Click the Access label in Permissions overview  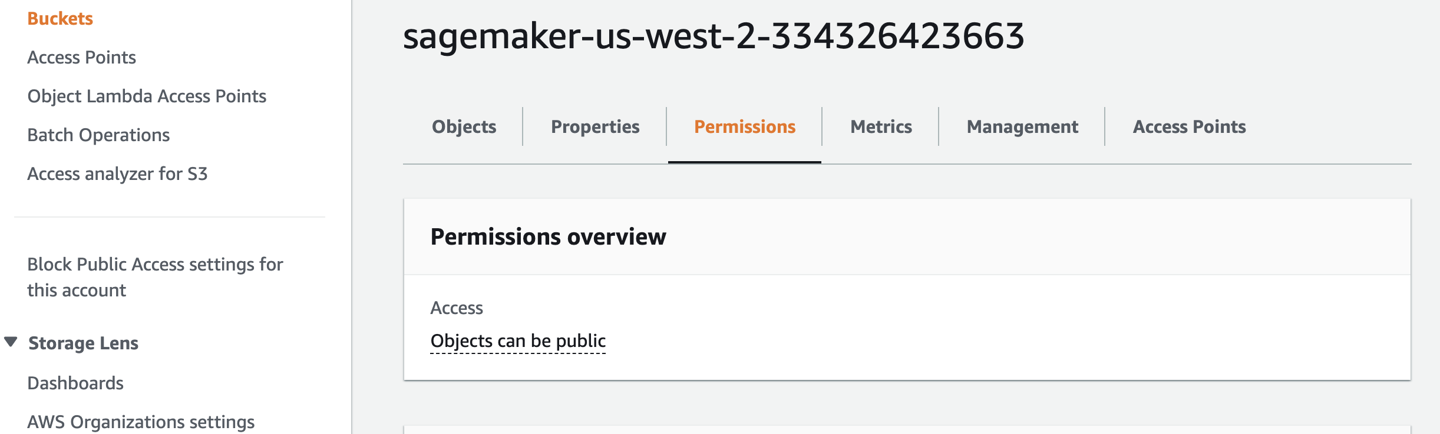point(457,308)
